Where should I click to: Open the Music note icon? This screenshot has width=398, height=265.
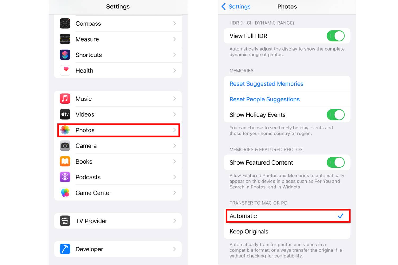coord(65,99)
